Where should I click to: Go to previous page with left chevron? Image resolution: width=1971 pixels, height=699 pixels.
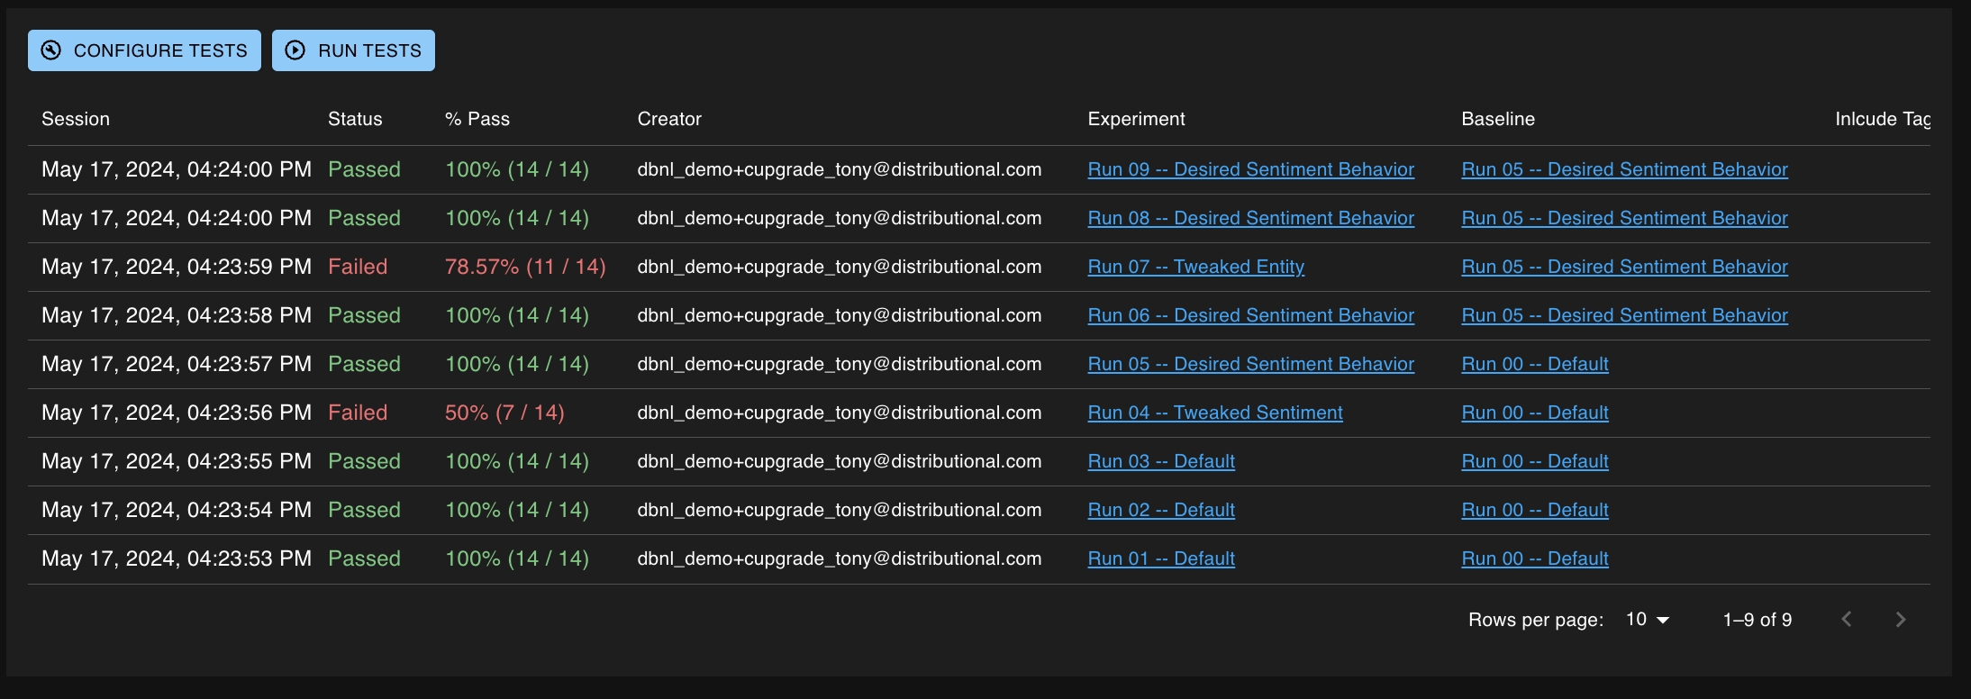(1847, 620)
